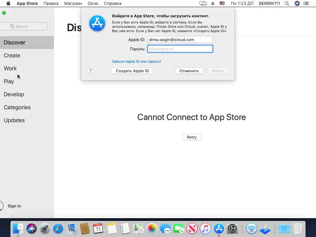Click the question mark help button
The height and width of the screenshot is (237, 316).
click(90, 71)
